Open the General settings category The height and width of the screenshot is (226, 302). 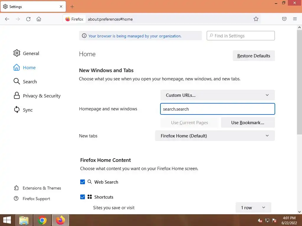(x=26, y=53)
